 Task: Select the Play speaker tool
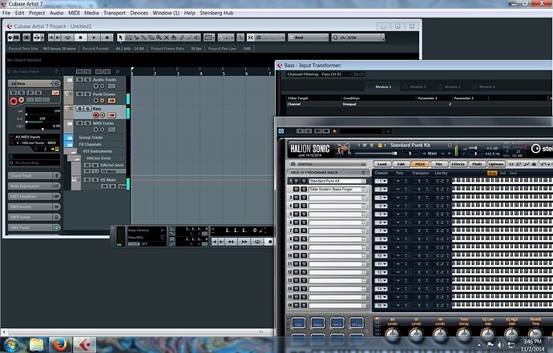[x=197, y=38]
